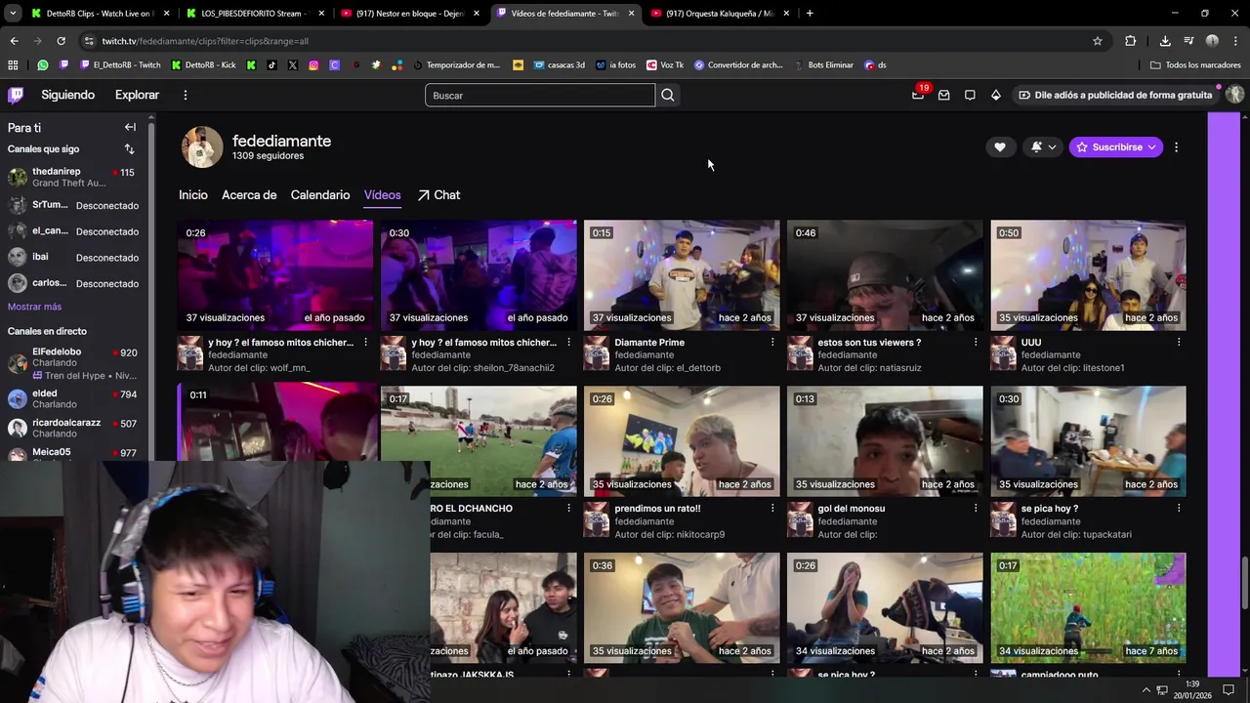Open notification bell dropdown for channel

click(1043, 146)
